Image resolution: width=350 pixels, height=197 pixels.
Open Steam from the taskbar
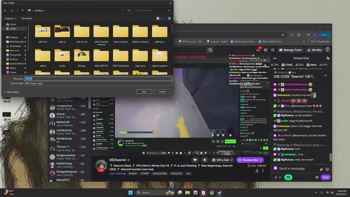pyautogui.click(x=219, y=193)
